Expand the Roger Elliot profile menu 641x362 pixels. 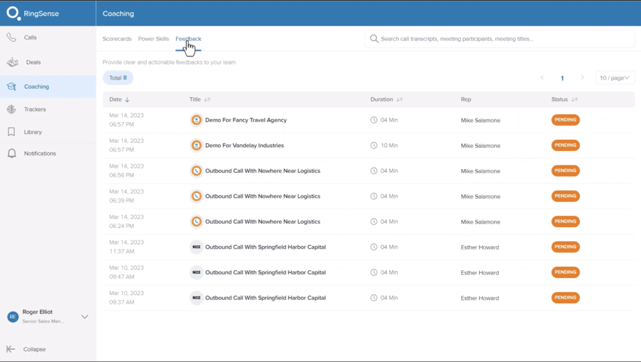click(85, 317)
